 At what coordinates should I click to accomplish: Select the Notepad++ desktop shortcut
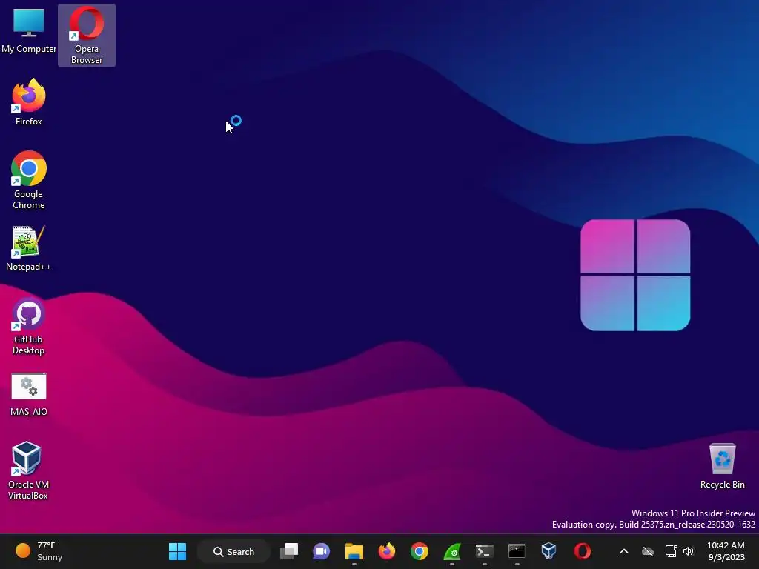coord(29,248)
